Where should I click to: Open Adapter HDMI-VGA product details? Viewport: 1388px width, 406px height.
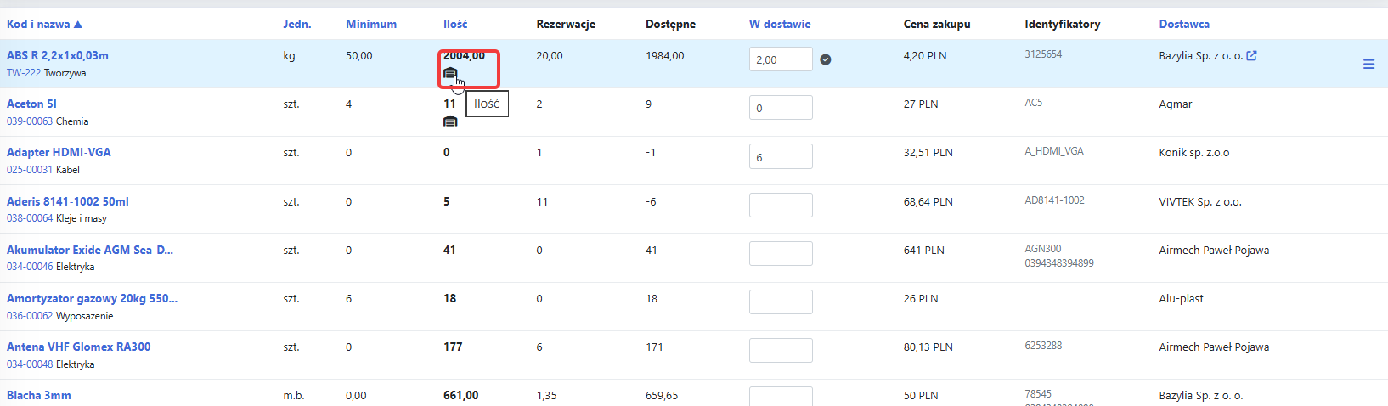pyautogui.click(x=59, y=152)
